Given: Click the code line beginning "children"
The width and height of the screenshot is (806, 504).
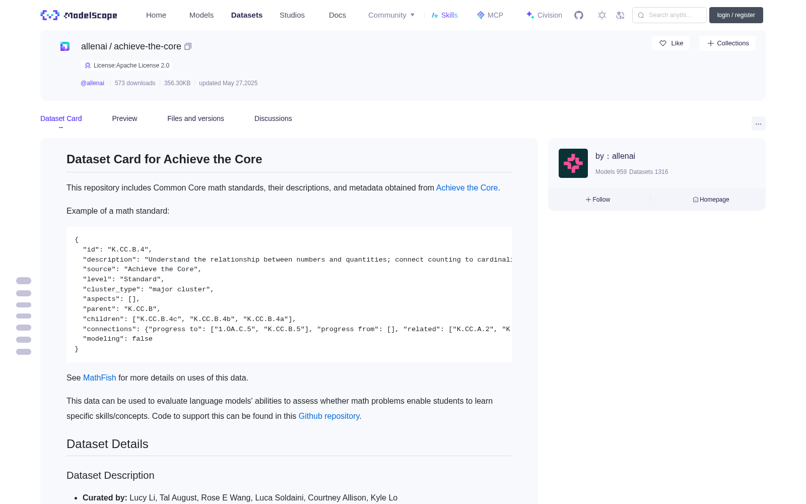Looking at the screenshot, I should (x=189, y=319).
